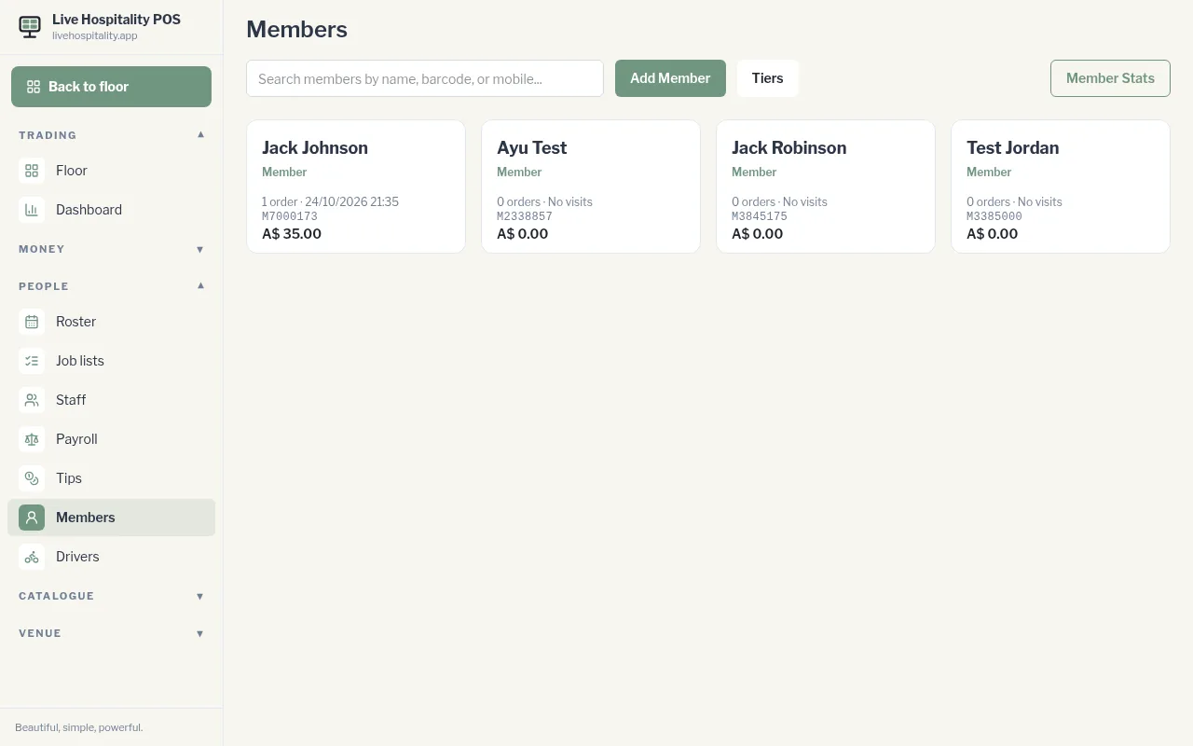Collapse the Trading section
Image resolution: width=1193 pixels, height=746 pixels.
[111, 135]
